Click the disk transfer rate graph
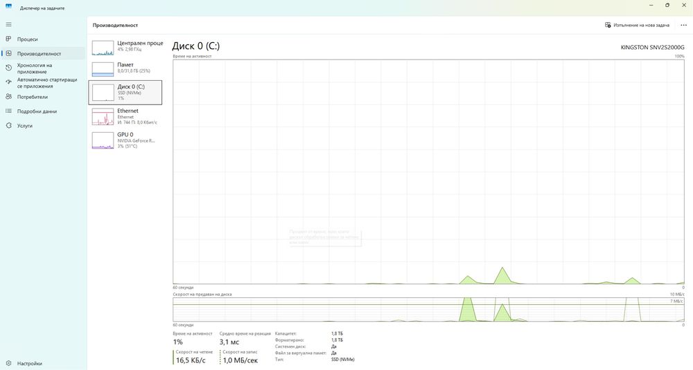The image size is (693, 370). point(428,310)
